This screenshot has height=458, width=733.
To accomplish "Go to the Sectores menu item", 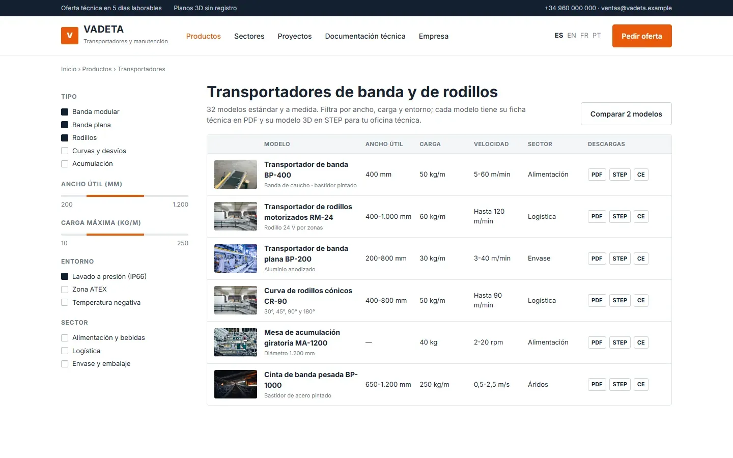I will (x=249, y=36).
